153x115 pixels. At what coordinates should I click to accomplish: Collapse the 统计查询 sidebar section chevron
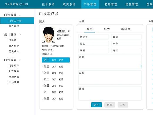[x=20, y=34]
